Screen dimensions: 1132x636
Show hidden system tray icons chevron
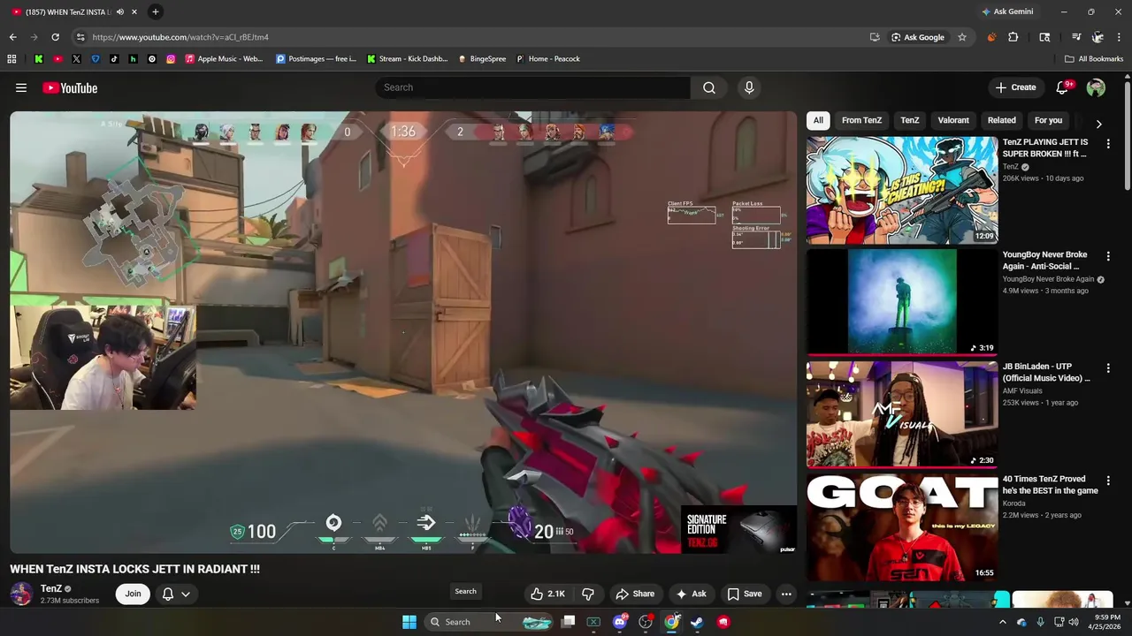pyautogui.click(x=1002, y=622)
